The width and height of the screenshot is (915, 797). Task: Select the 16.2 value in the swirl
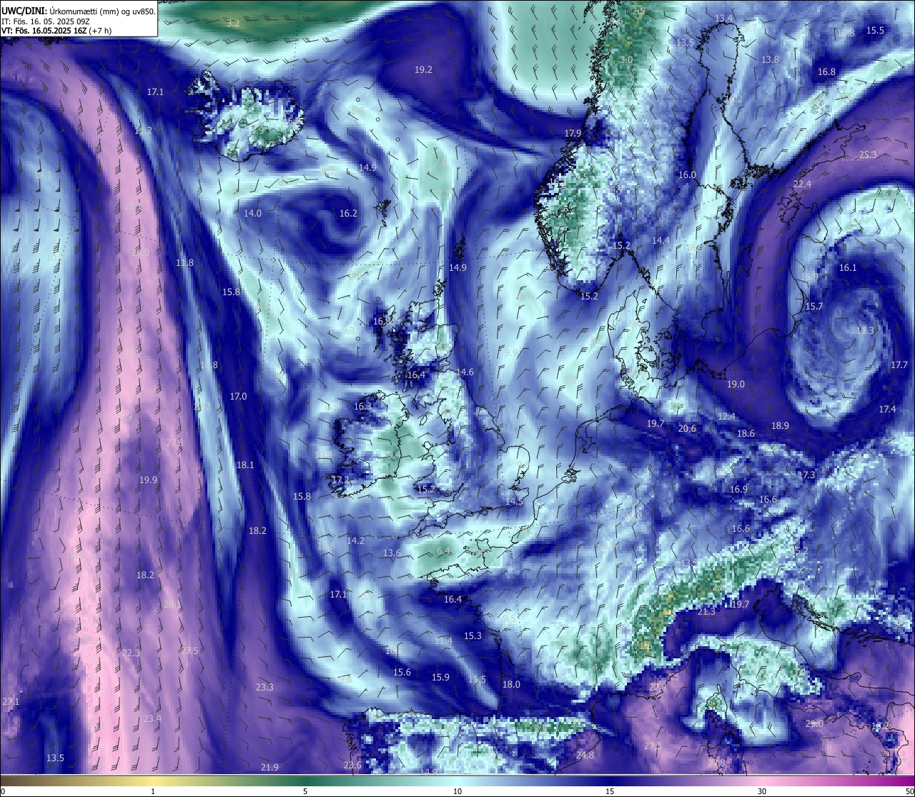(348, 213)
